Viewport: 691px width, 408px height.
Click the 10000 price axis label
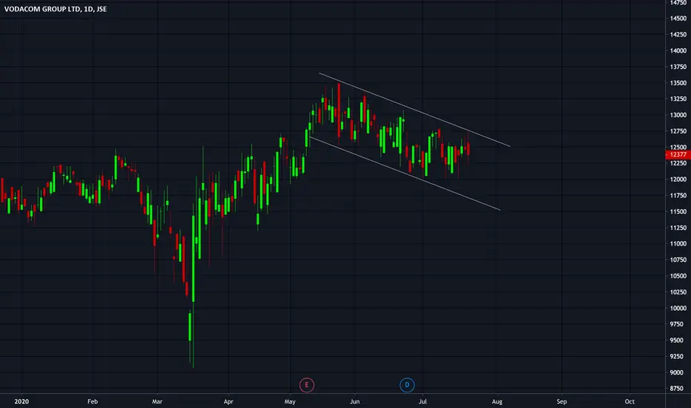tap(678, 309)
